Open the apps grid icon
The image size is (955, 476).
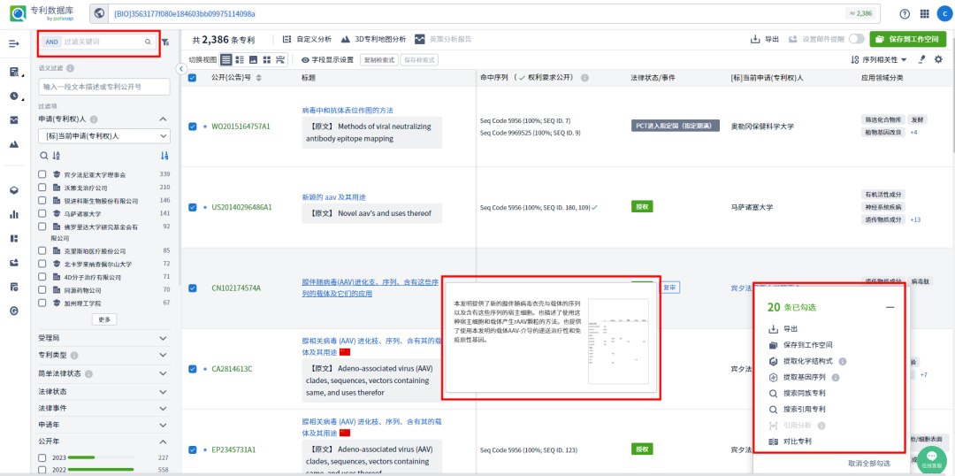coord(924,13)
